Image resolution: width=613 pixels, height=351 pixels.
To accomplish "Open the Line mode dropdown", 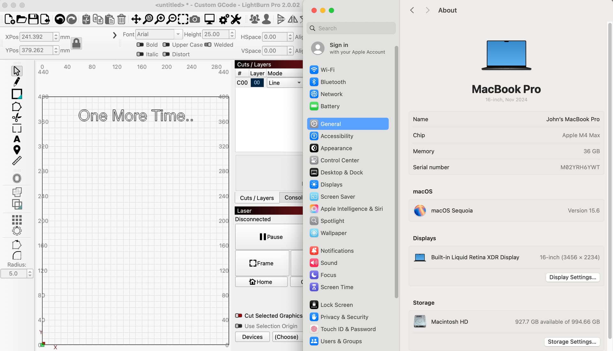I will click(x=284, y=83).
